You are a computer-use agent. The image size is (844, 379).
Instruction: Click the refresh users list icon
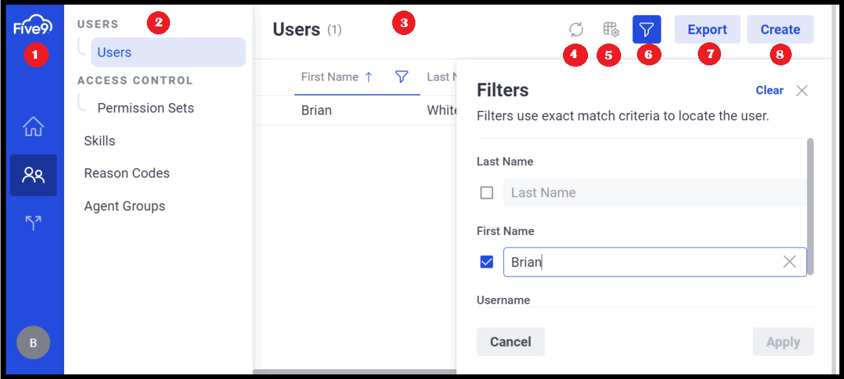[576, 30]
